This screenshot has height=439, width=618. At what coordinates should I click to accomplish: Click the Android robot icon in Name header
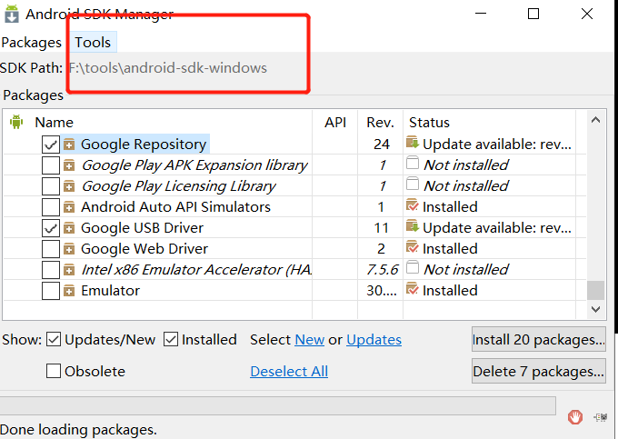[x=16, y=122]
